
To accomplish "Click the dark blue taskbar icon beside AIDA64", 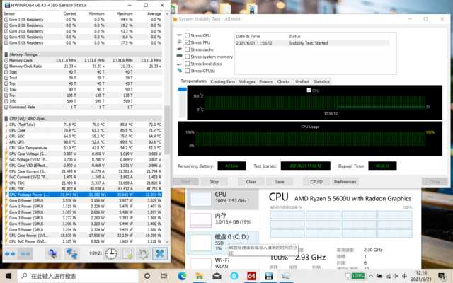I will click(269, 276).
